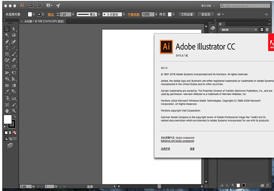Open the graphic style dropdown
The height and width of the screenshot is (191, 274).
[173, 14]
